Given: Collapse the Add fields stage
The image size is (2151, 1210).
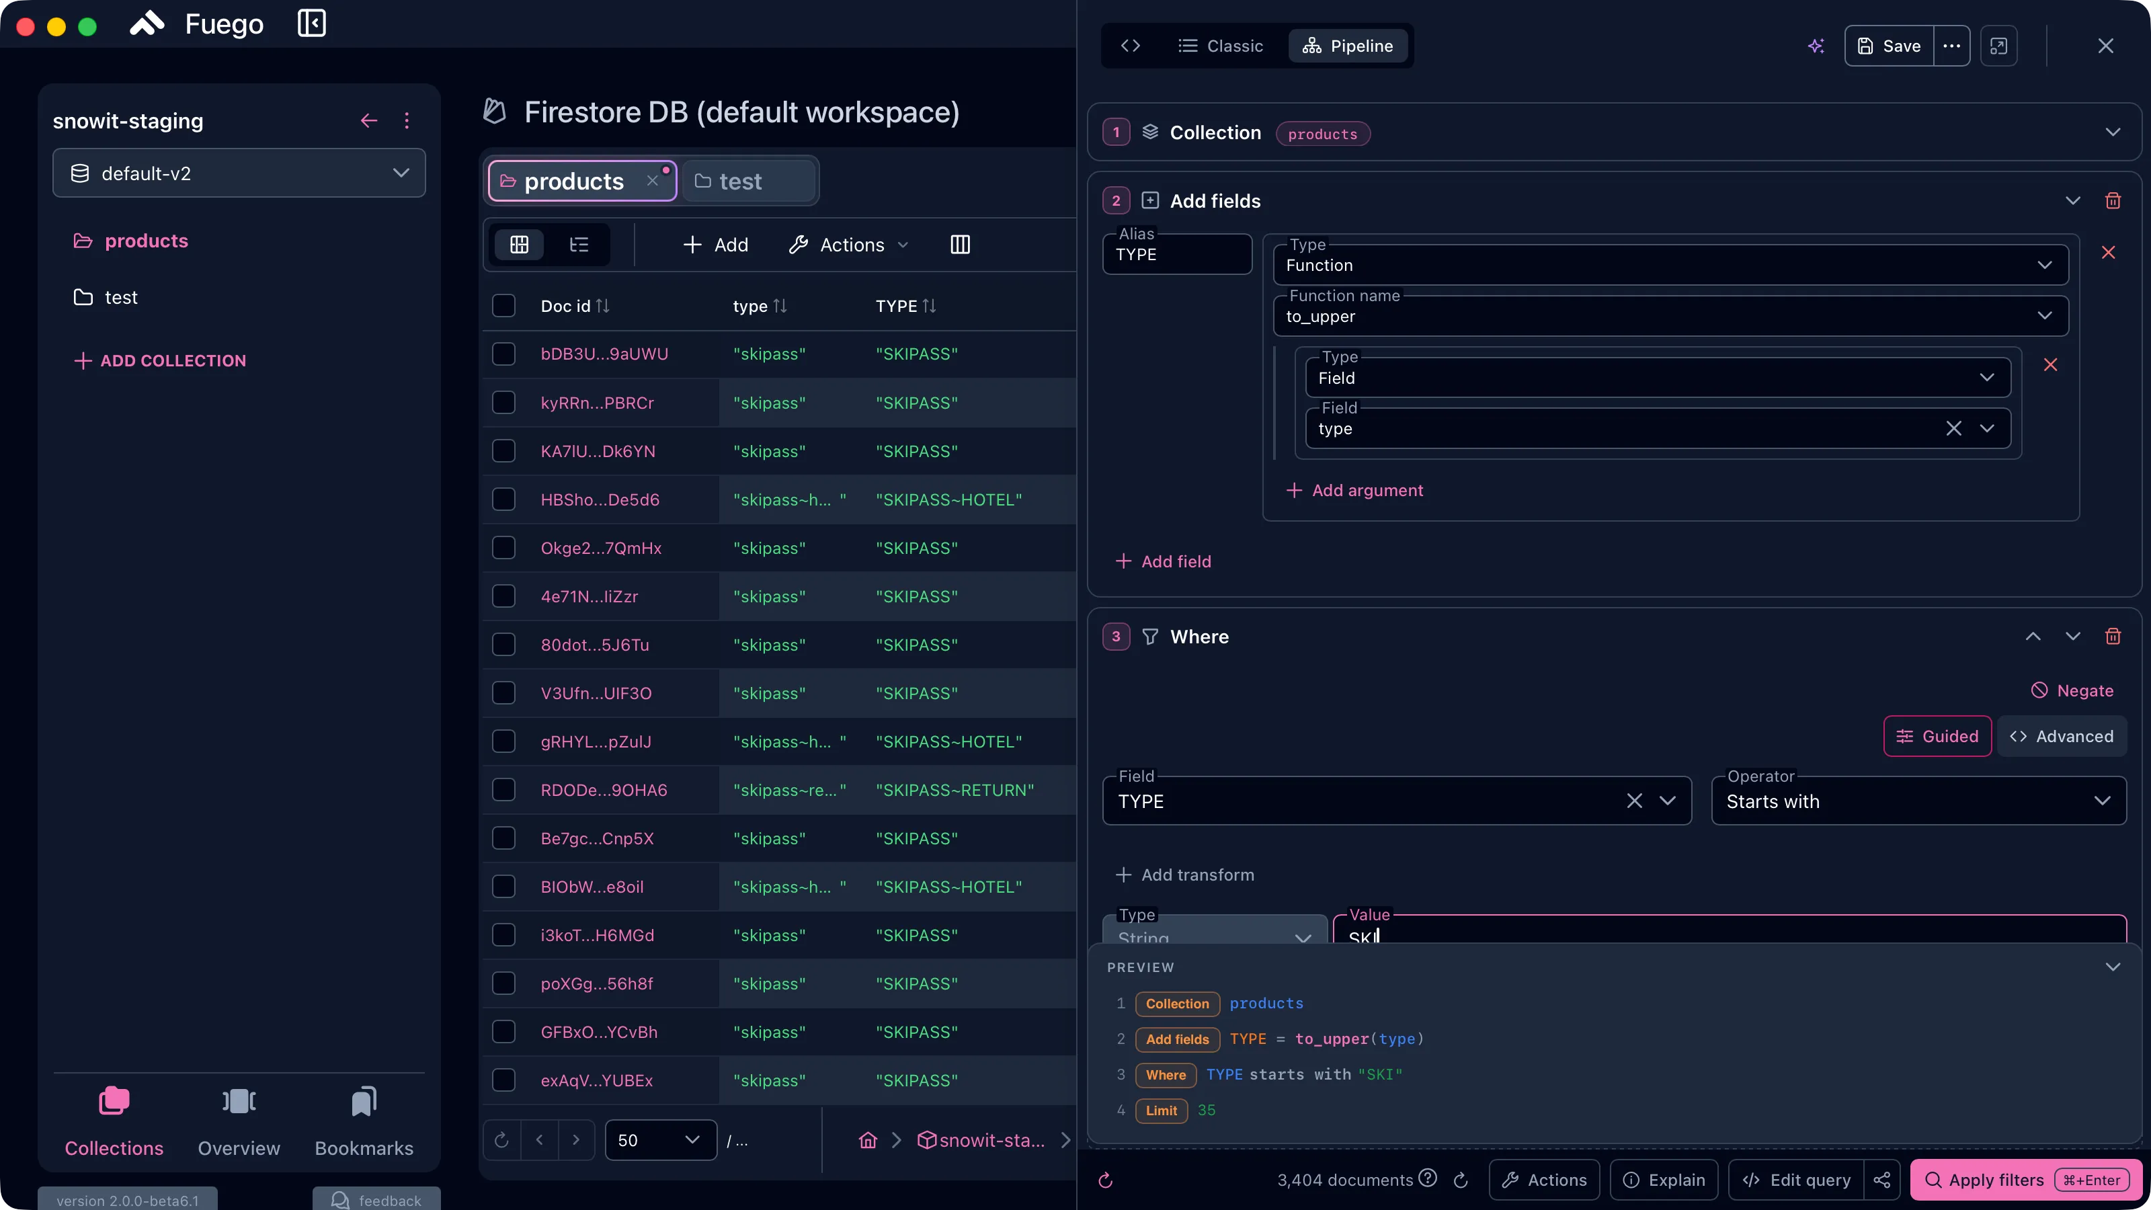Looking at the screenshot, I should (2072, 200).
